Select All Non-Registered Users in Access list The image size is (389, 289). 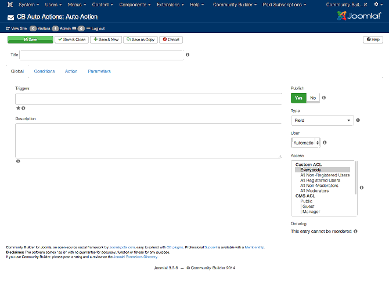pyautogui.click(x=325, y=175)
